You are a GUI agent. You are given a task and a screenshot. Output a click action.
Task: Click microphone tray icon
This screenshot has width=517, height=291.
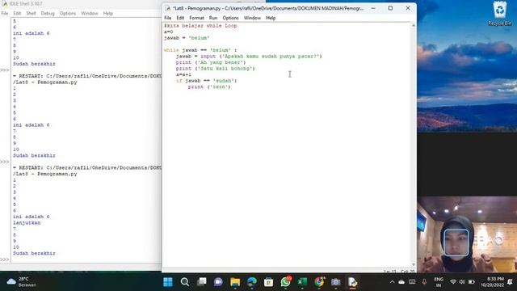tap(424, 282)
